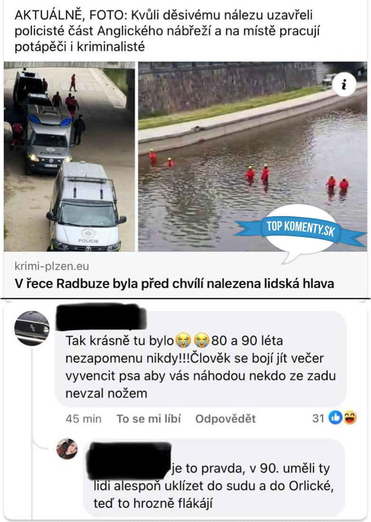371x522 pixels.
Task: Open the 31 reactions count
Action: (318, 418)
